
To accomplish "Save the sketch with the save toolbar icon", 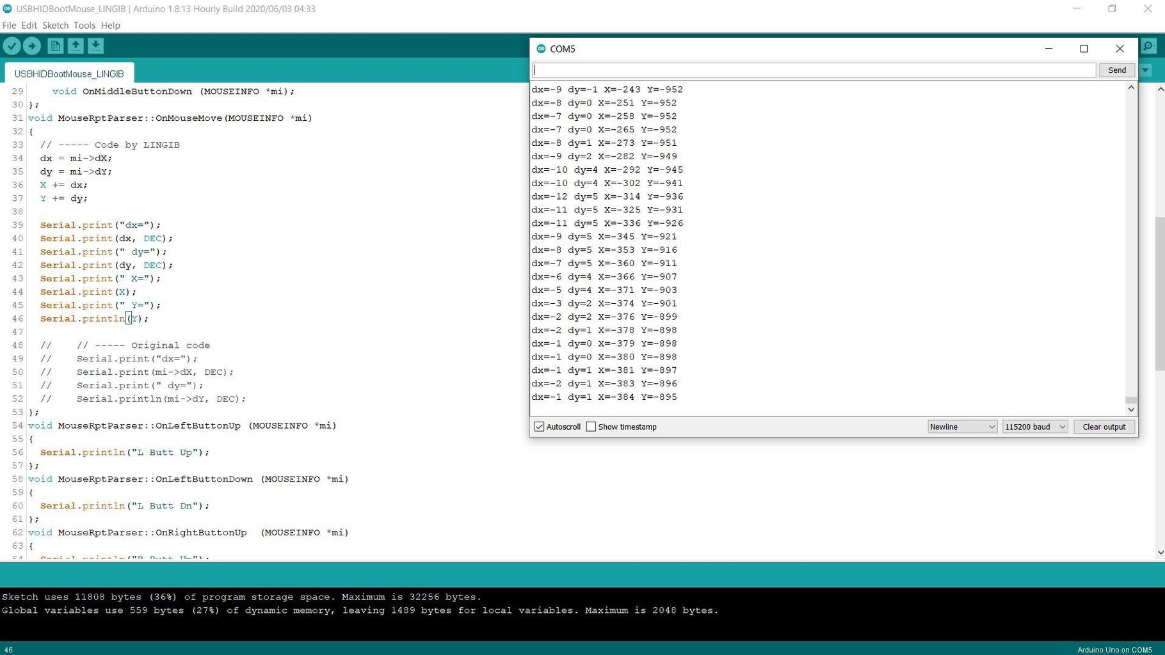I will pos(95,45).
